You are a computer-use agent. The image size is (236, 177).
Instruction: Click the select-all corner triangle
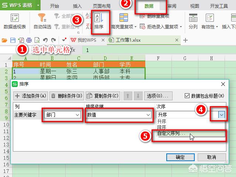point(9,58)
